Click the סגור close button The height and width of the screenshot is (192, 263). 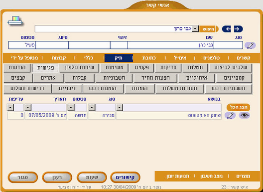[x=22, y=178]
